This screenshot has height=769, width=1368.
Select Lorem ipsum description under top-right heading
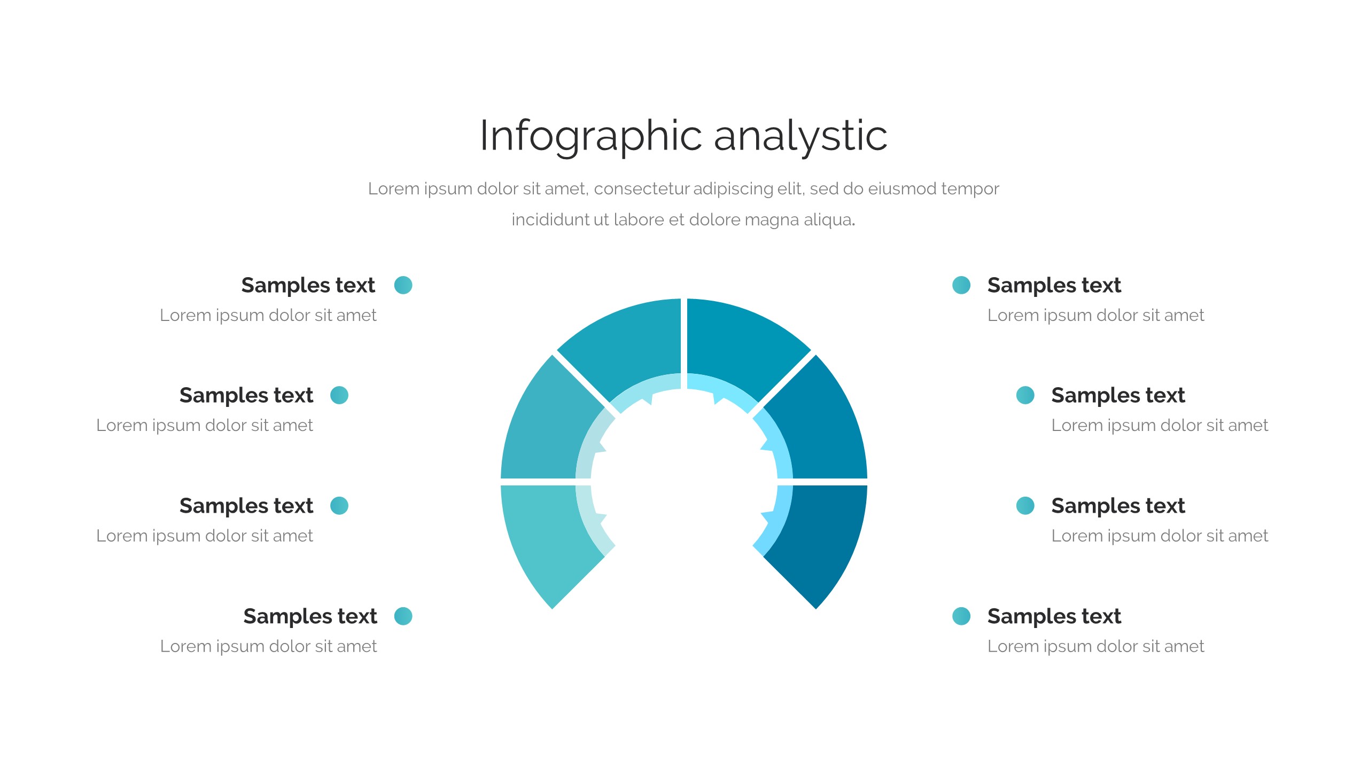tap(1095, 316)
